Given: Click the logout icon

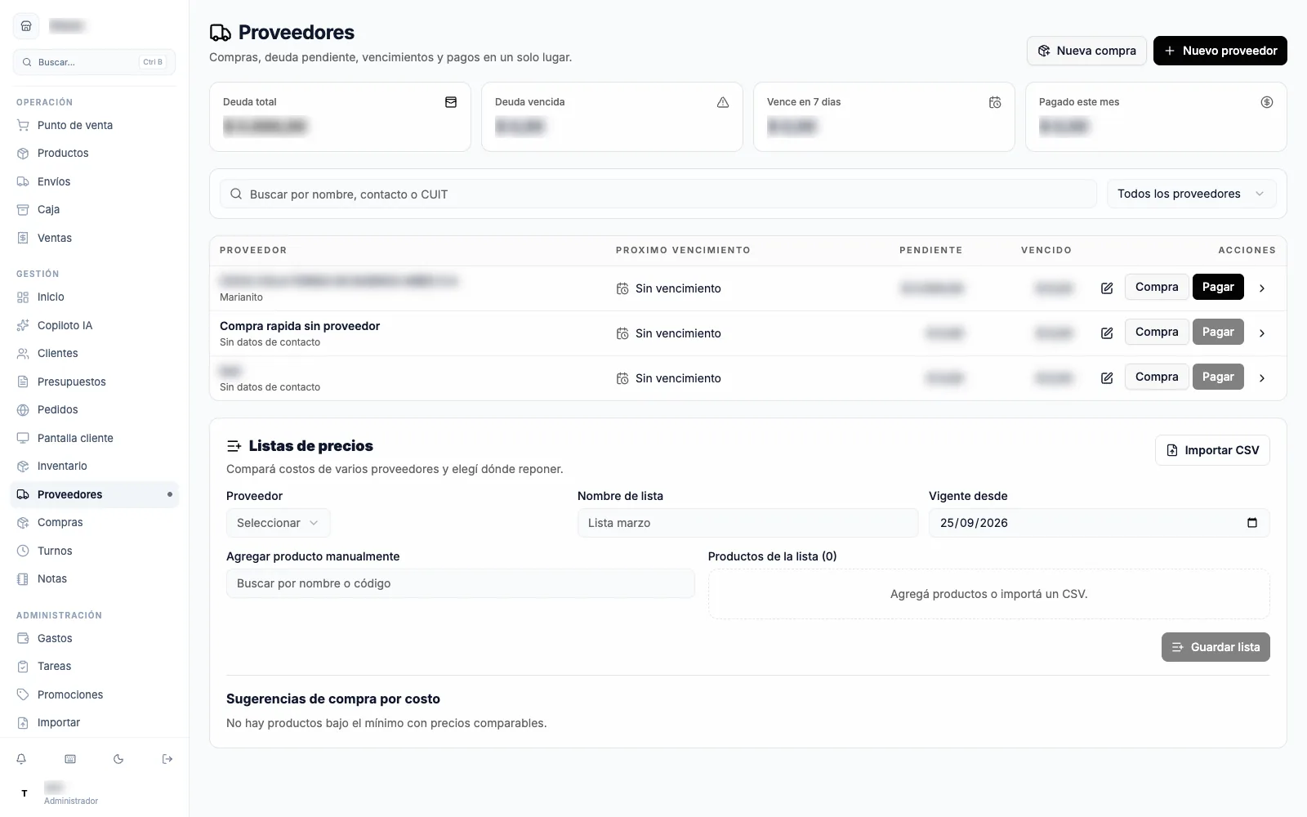Looking at the screenshot, I should click(x=167, y=759).
